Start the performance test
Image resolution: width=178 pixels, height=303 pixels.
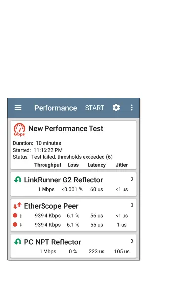tap(94, 108)
